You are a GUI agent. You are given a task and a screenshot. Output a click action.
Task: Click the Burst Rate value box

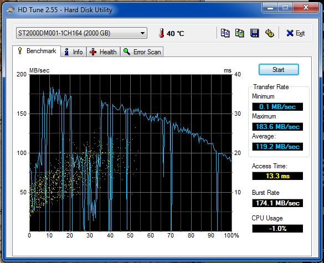[x=277, y=203]
